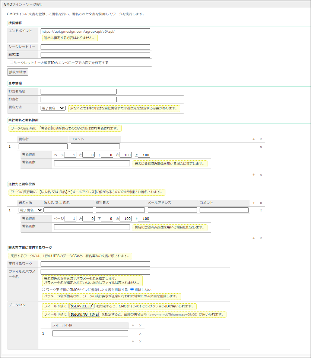Click the × icon in the フィールド値 header row

pos(140,325)
